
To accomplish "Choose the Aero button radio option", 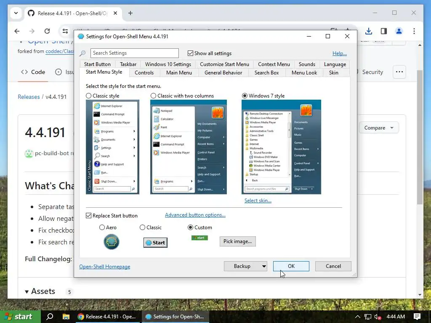I will (102, 228).
